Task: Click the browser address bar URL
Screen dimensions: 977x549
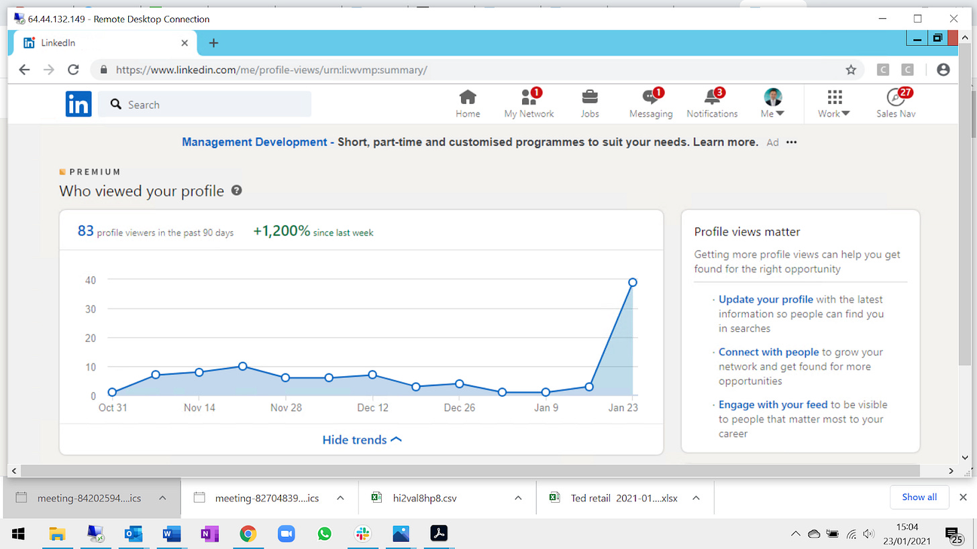Action: (271, 70)
